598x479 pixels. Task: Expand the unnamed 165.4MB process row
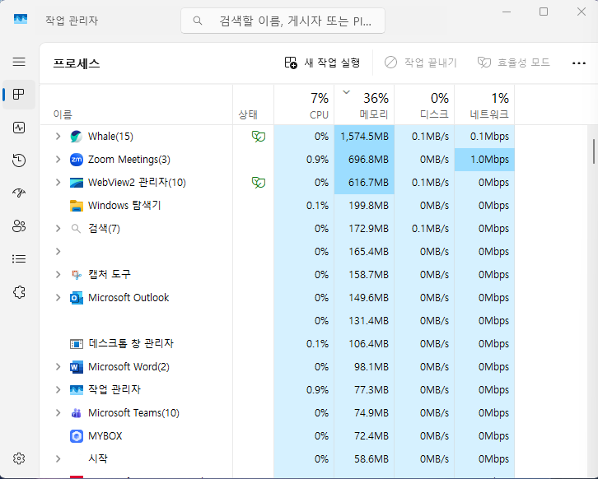(58, 251)
